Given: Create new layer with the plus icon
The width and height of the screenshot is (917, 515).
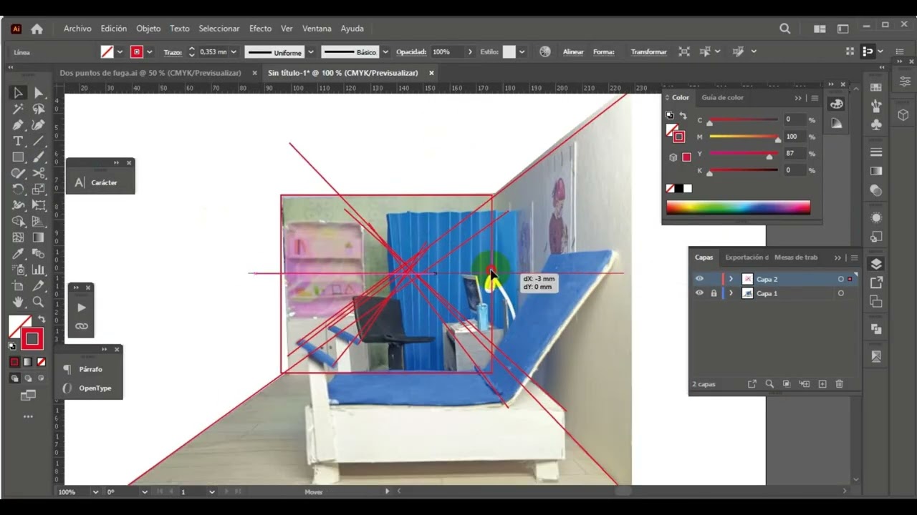Looking at the screenshot, I should point(822,384).
